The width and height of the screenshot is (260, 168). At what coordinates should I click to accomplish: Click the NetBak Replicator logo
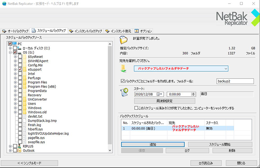[238, 18]
